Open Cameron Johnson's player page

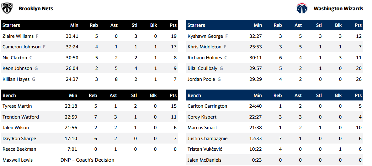click(x=21, y=47)
